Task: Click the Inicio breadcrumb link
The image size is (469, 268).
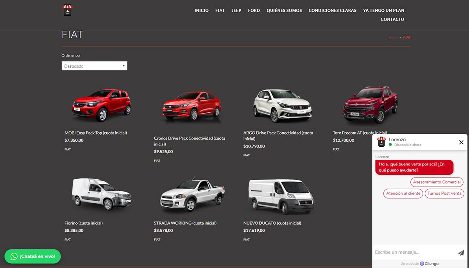Action: 393,37
